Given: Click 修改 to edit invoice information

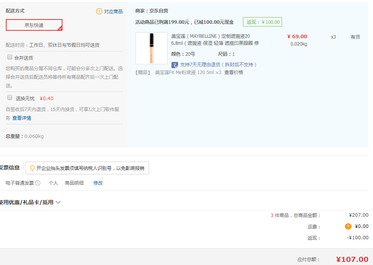Looking at the screenshot, I should (x=98, y=182).
